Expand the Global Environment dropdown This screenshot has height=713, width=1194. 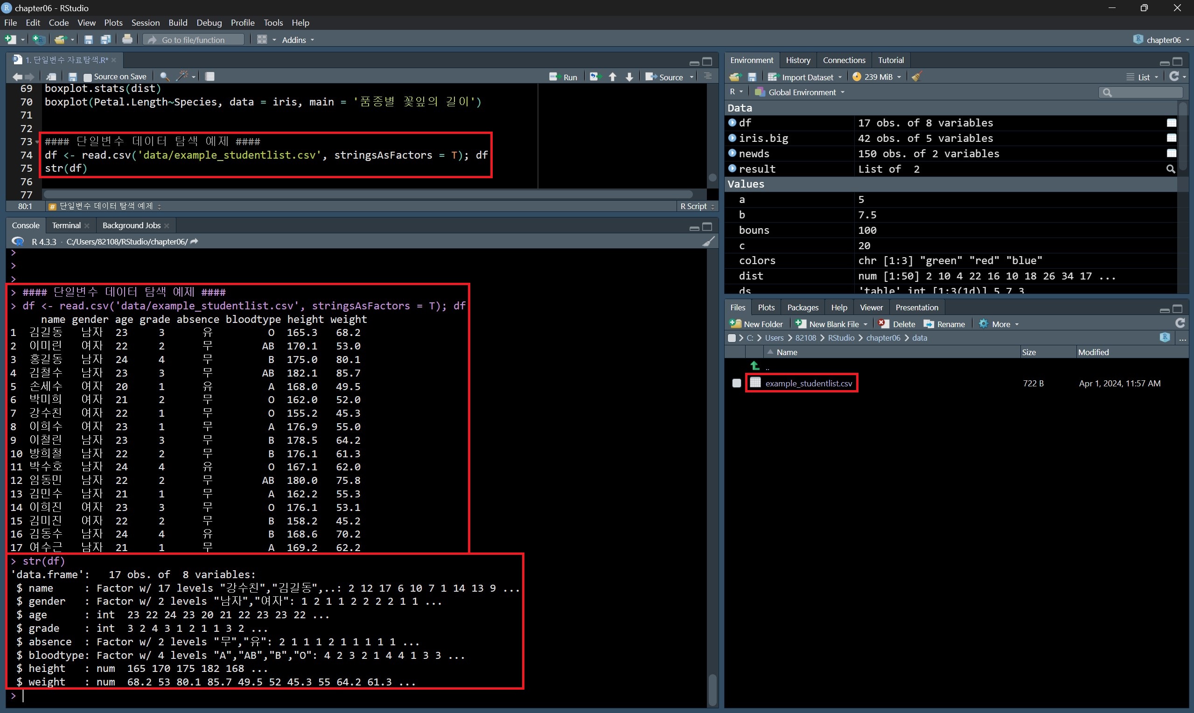802,92
